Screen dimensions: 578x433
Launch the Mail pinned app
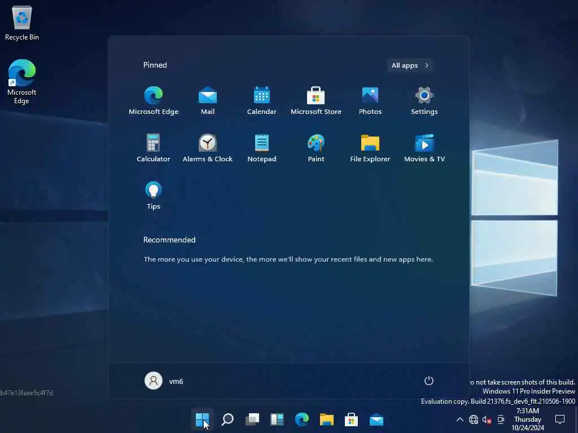tap(208, 100)
